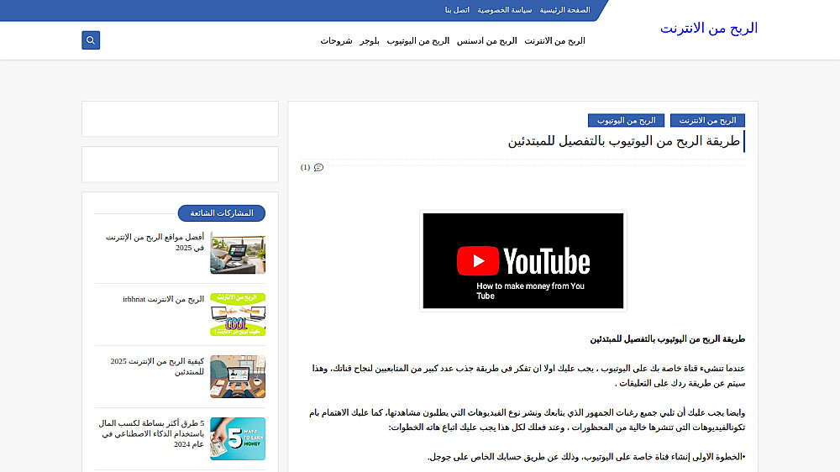Click the الربح من اليوتيوب category tag
840x472 pixels.
coord(627,121)
